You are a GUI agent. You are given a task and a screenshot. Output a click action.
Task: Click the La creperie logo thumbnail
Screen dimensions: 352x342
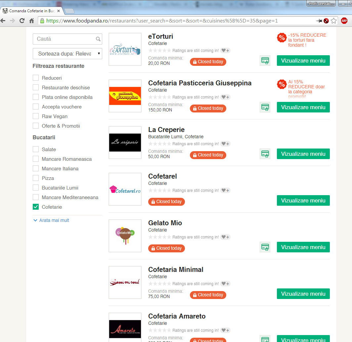(125, 143)
